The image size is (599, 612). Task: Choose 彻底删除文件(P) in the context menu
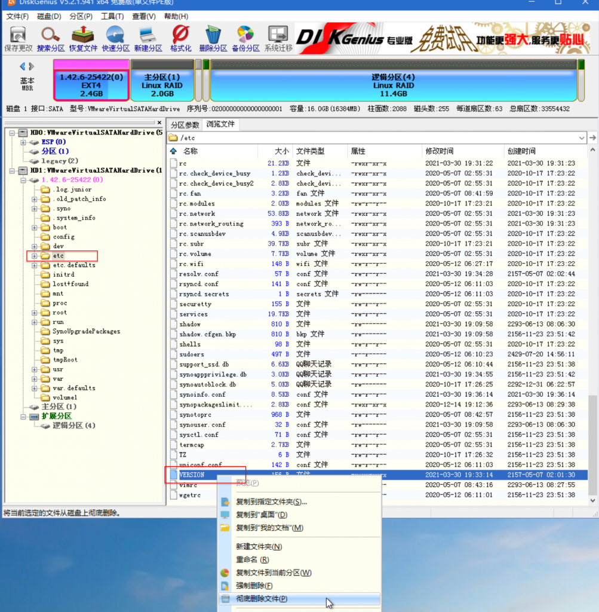[x=300, y=599]
